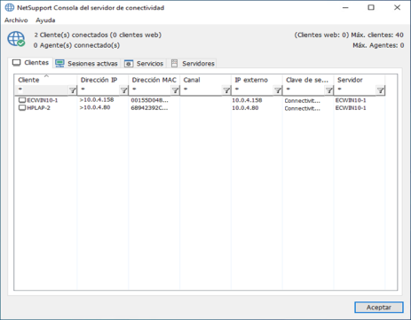Sort by the Dirección MAC column header

[x=154, y=80]
